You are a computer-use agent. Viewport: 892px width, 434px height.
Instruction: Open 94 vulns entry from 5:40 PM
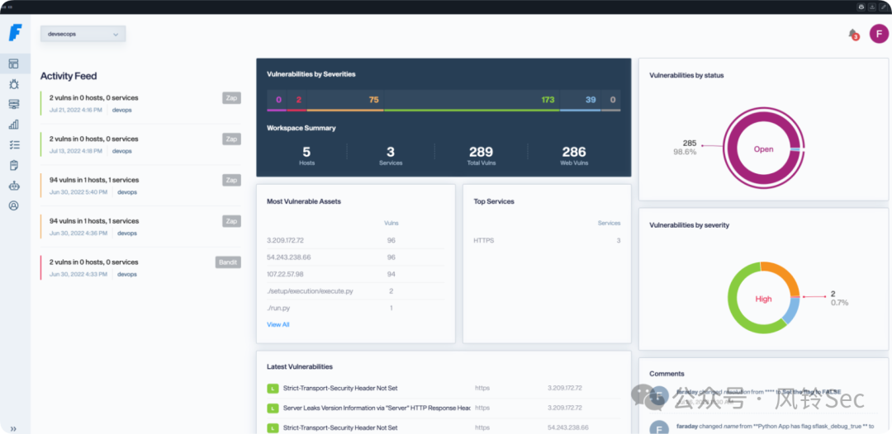click(x=140, y=185)
